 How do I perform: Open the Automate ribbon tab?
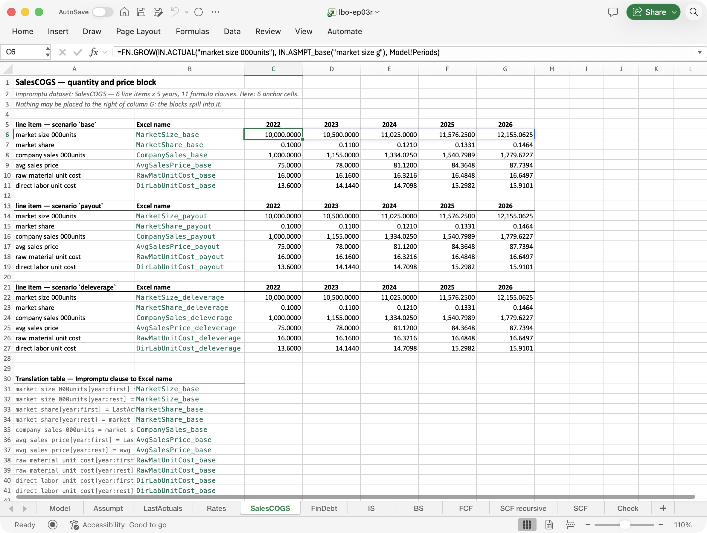(x=345, y=31)
